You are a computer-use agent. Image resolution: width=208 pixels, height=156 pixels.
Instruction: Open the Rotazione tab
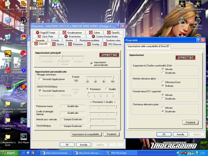tap(76, 44)
